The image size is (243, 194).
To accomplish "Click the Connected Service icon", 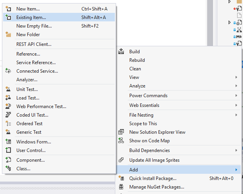I will pyautogui.click(x=8, y=71).
